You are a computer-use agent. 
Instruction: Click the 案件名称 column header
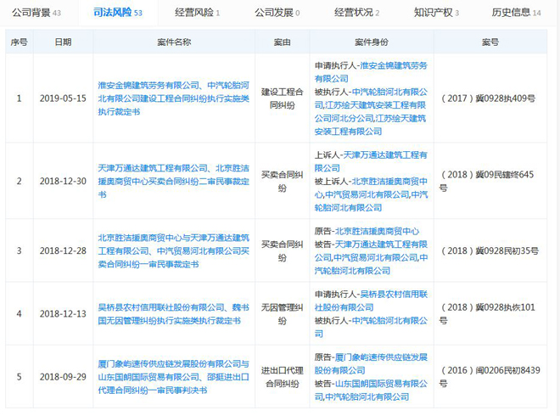coord(174,42)
